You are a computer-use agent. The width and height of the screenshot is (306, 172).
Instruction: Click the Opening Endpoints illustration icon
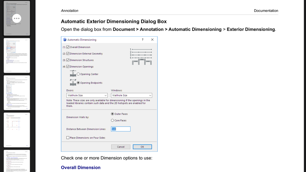(73, 82)
